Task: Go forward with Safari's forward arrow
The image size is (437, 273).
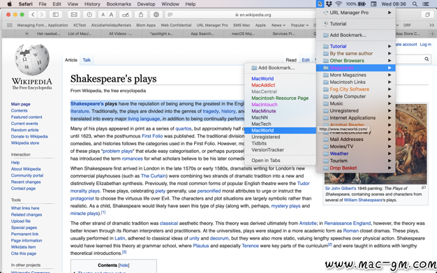Action: (x=41, y=15)
